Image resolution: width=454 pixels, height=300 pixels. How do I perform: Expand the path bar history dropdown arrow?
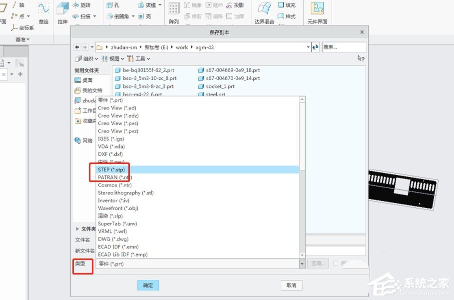pos(308,47)
